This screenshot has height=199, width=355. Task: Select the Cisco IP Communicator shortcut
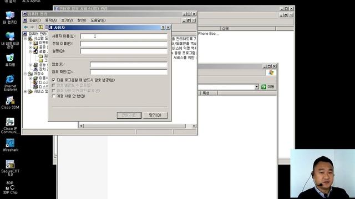[x=10, y=125]
